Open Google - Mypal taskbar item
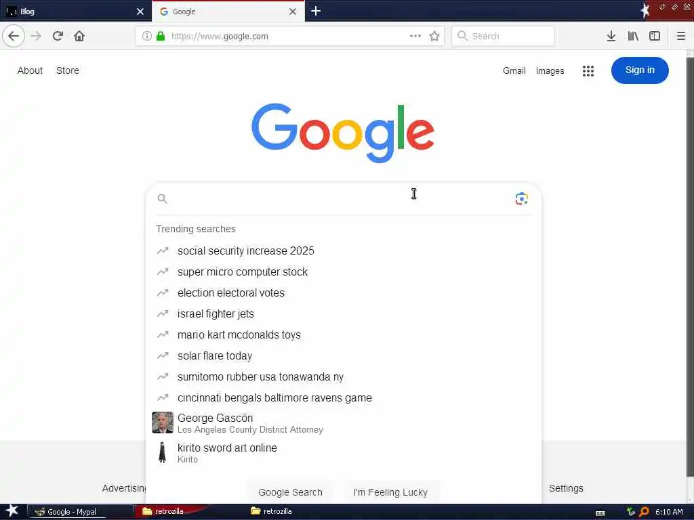The height and width of the screenshot is (520, 694). pyautogui.click(x=81, y=512)
